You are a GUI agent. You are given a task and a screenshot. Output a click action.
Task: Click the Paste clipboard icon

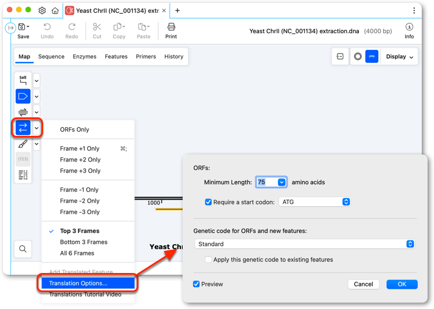(x=142, y=27)
